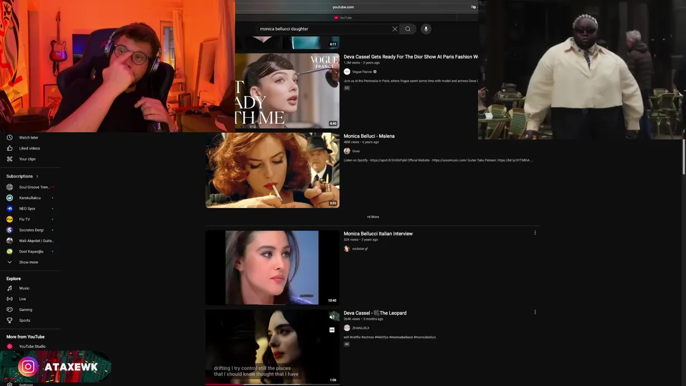The image size is (686, 386).
Task: Open Monica Bellucci Italian Interview title
Action: click(378, 234)
